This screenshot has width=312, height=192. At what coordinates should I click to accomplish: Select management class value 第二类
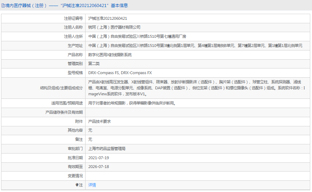tap(94, 64)
